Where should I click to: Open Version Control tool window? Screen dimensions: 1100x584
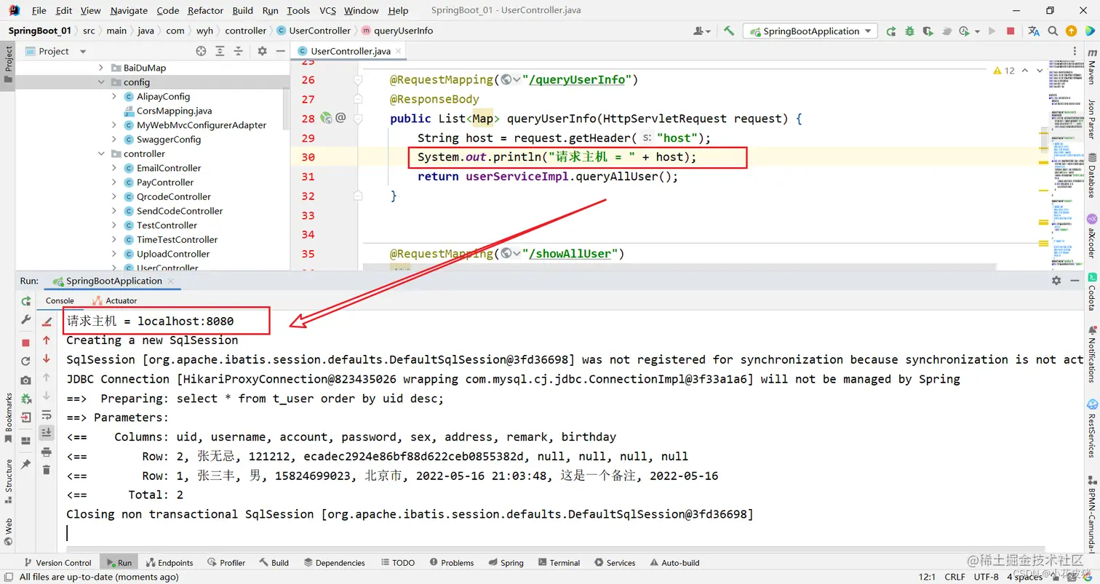[x=57, y=562]
